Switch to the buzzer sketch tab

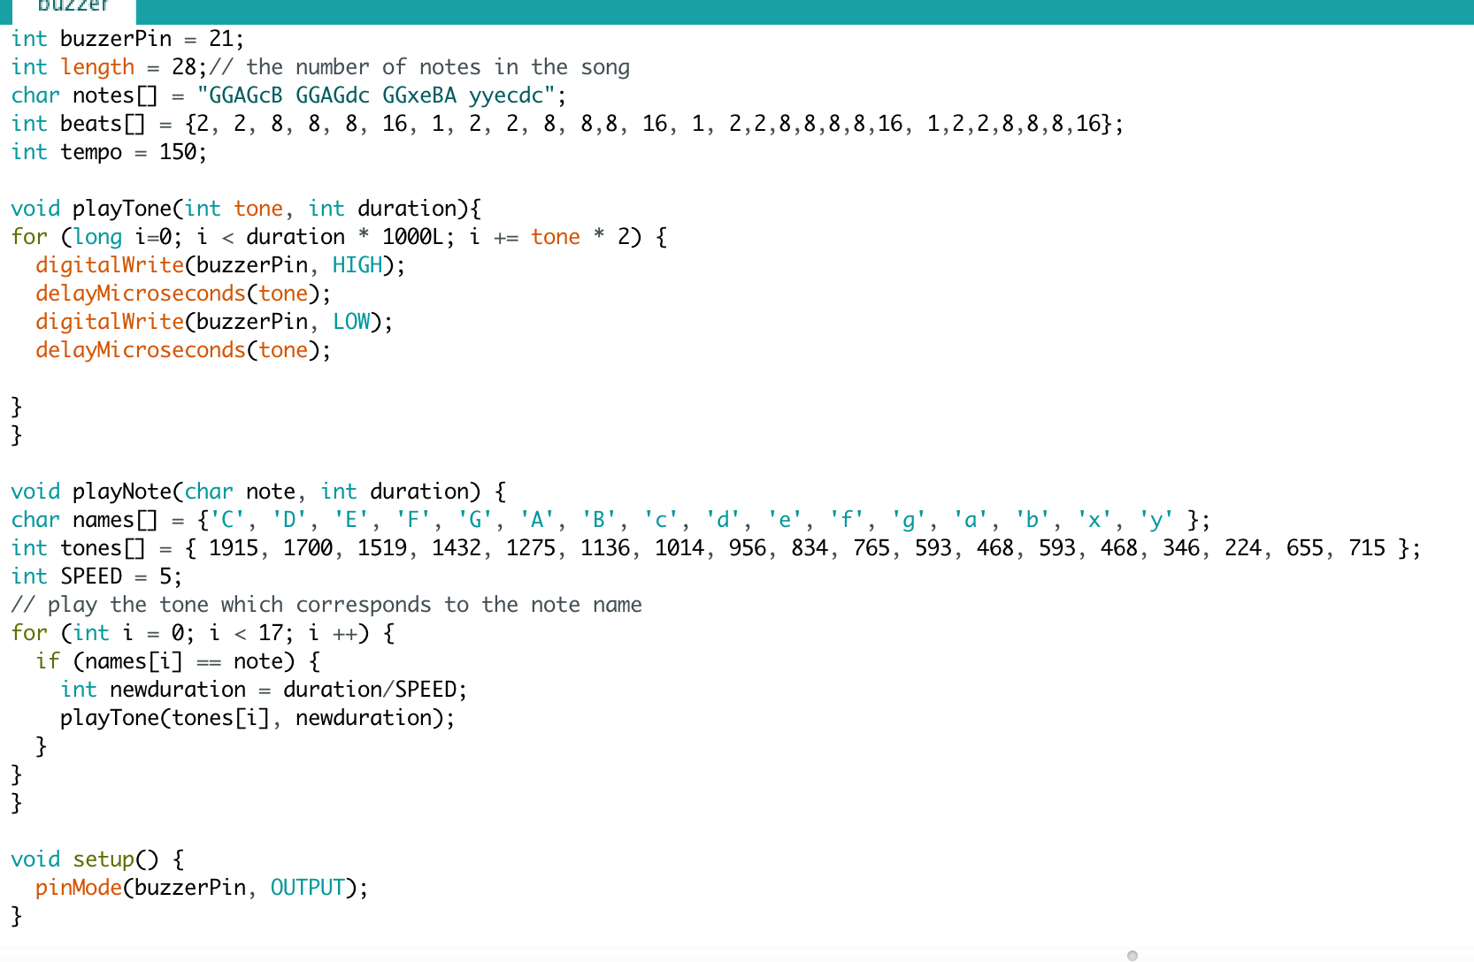pos(73,7)
